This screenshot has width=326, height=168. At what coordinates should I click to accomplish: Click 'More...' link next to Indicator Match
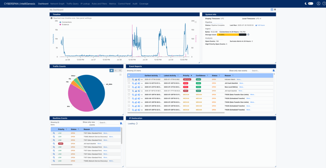coord(239,79)
